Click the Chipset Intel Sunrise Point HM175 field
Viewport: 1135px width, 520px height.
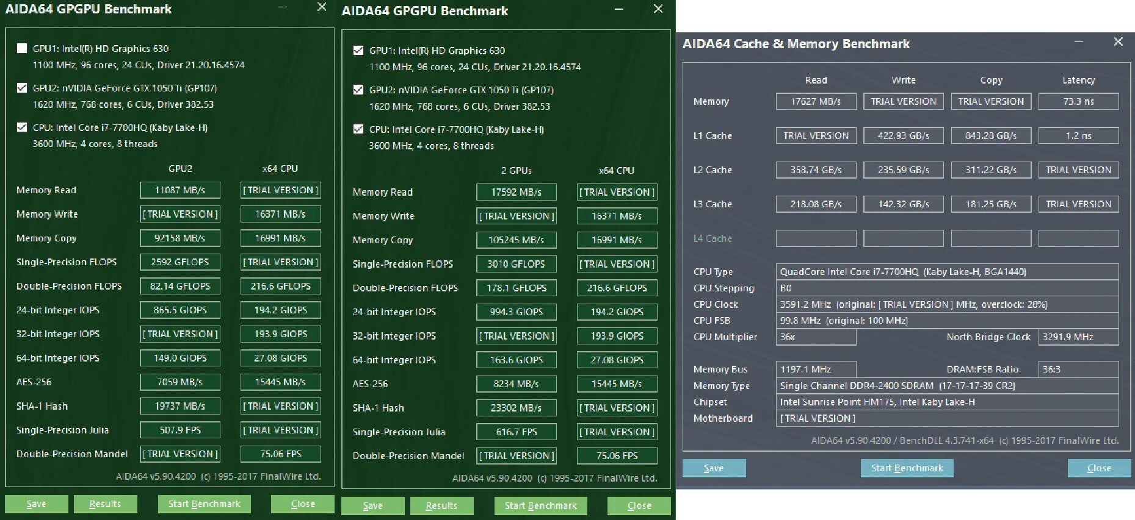pyautogui.click(x=948, y=402)
